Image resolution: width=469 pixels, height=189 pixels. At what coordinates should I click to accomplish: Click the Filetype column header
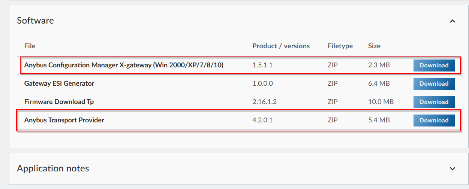click(x=340, y=46)
